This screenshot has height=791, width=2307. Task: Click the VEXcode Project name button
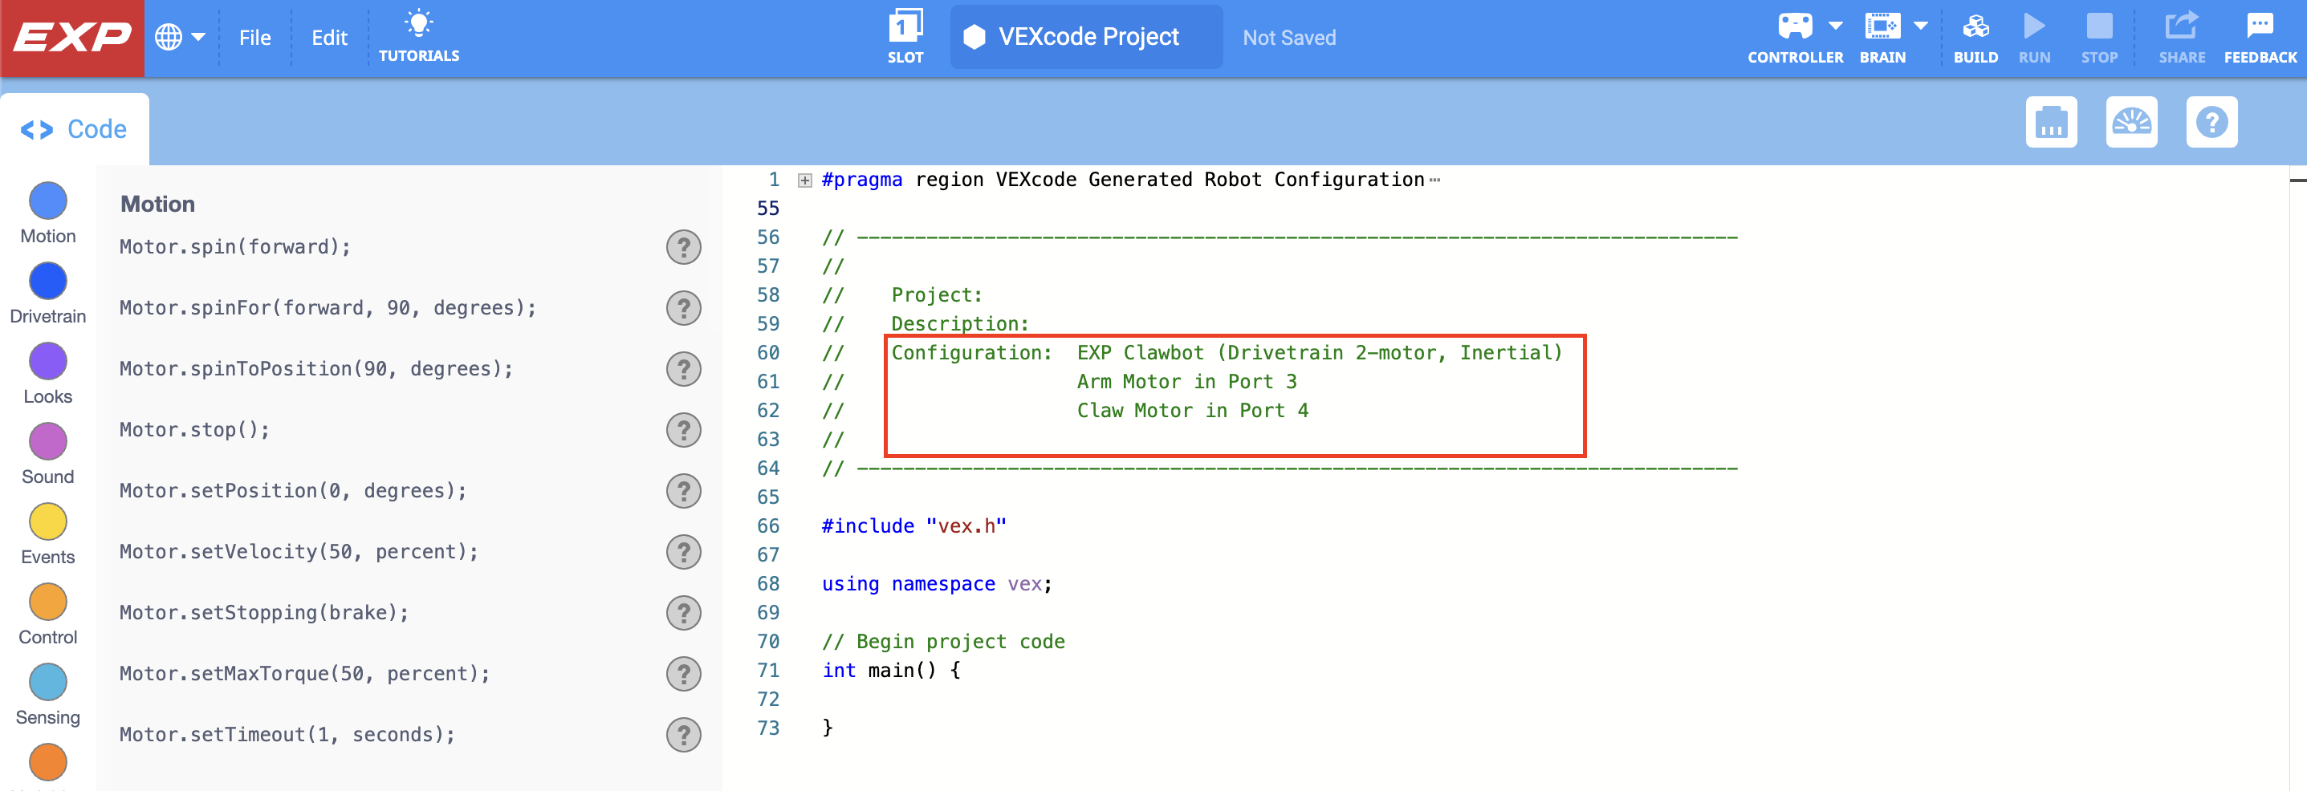pyautogui.click(x=1085, y=37)
